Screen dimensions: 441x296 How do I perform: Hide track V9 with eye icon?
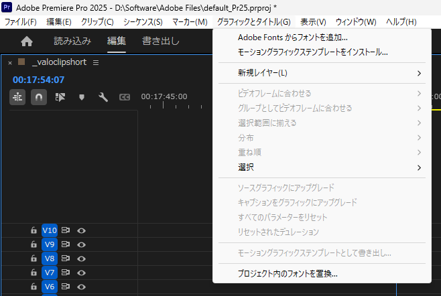[x=81, y=245]
